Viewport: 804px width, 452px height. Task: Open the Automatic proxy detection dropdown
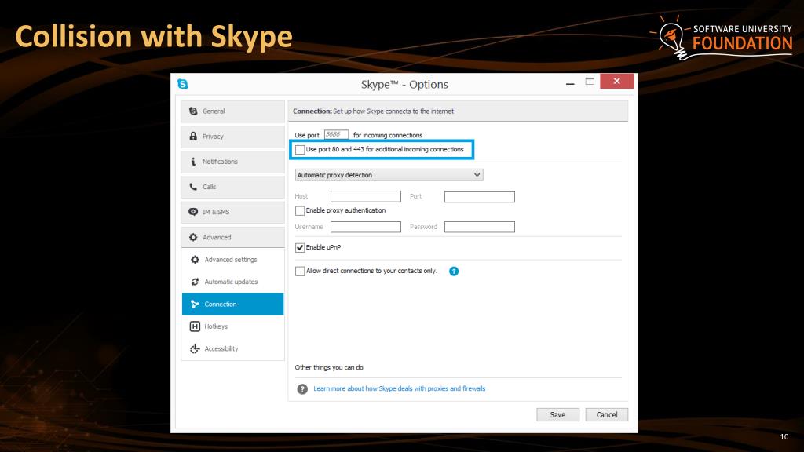point(389,175)
